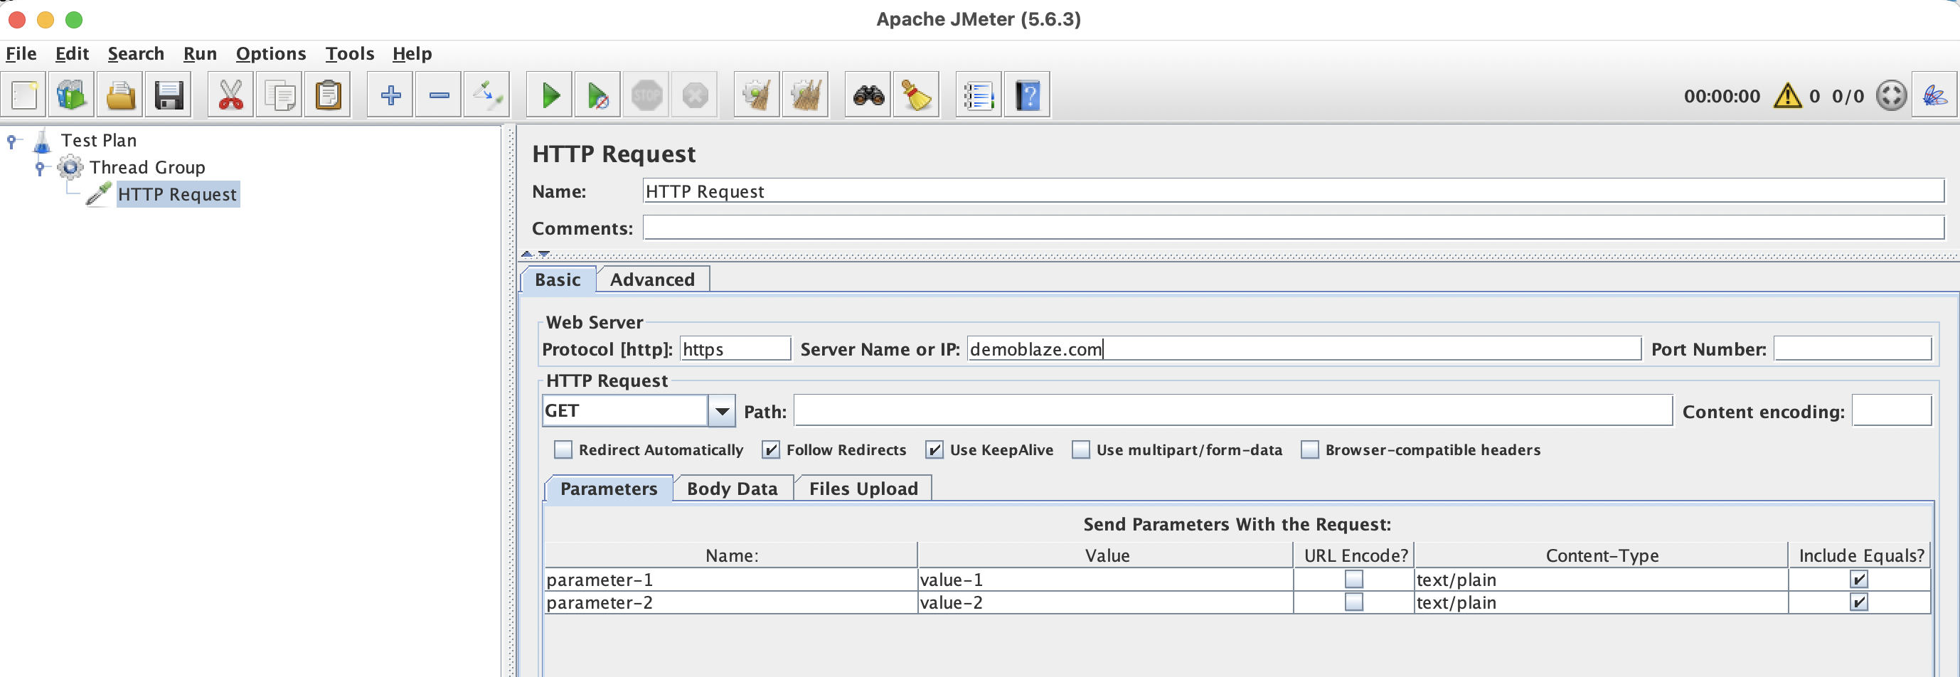This screenshot has width=1960, height=677.
Task: Click the New test plan icon
Action: [24, 95]
